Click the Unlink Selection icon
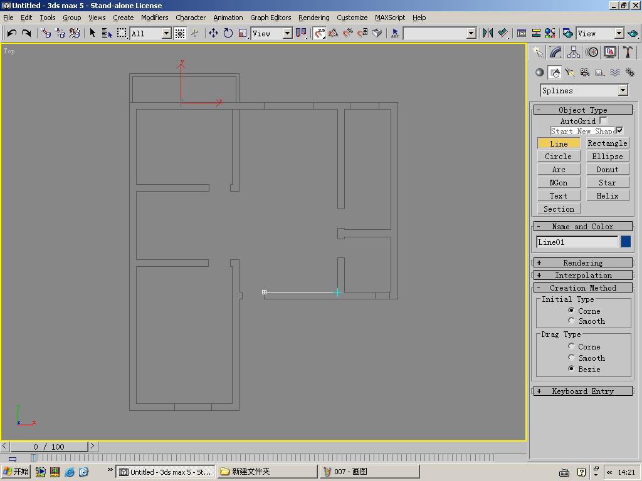642x481 pixels. [x=60, y=33]
